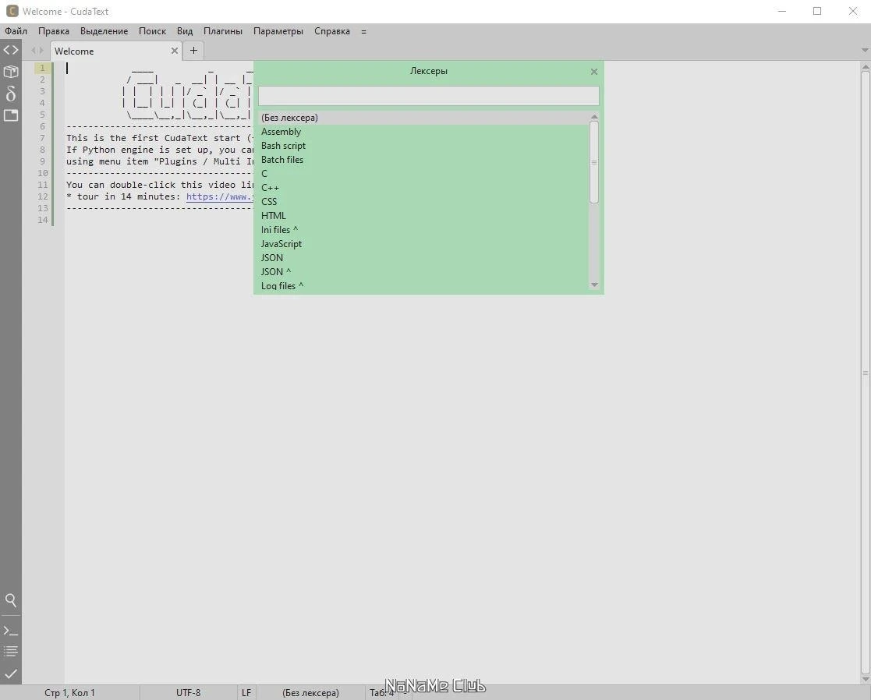Minimize the CudaText window
The image size is (871, 700).
(x=782, y=11)
